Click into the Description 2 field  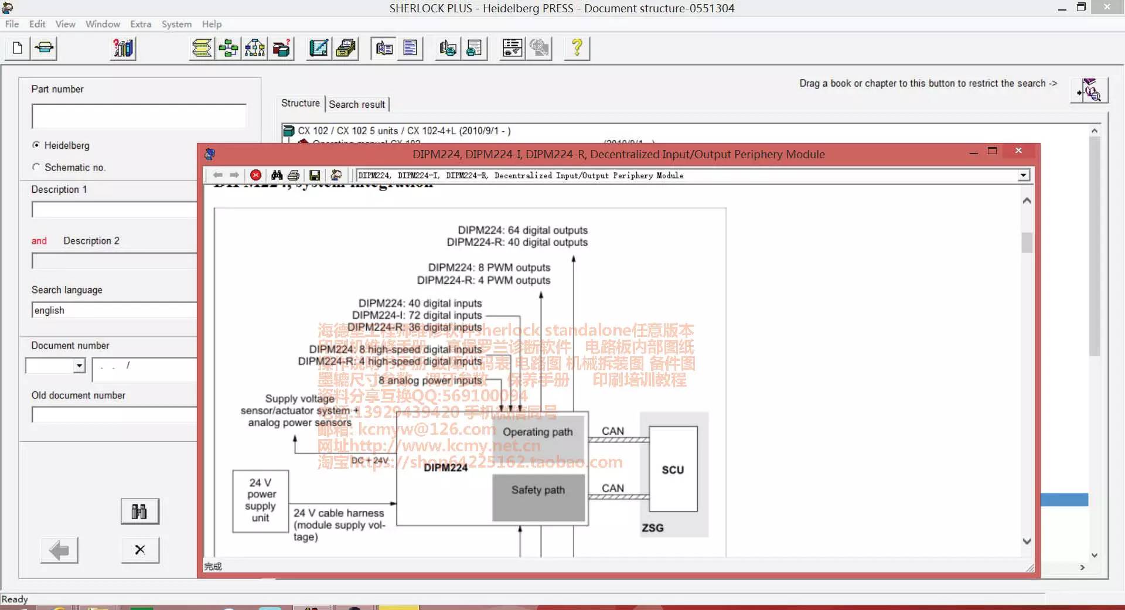pyautogui.click(x=114, y=261)
